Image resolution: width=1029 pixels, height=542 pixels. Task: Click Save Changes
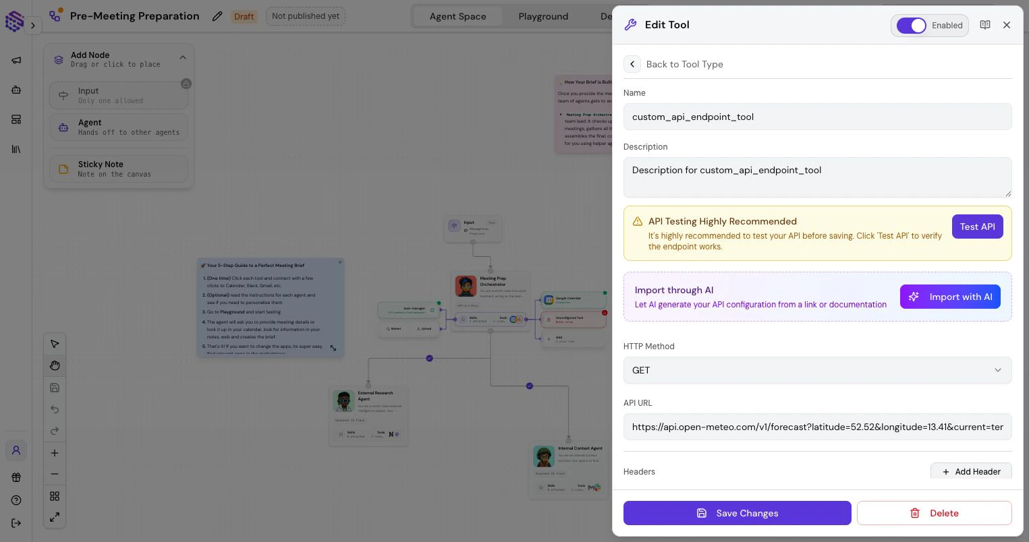pyautogui.click(x=737, y=513)
